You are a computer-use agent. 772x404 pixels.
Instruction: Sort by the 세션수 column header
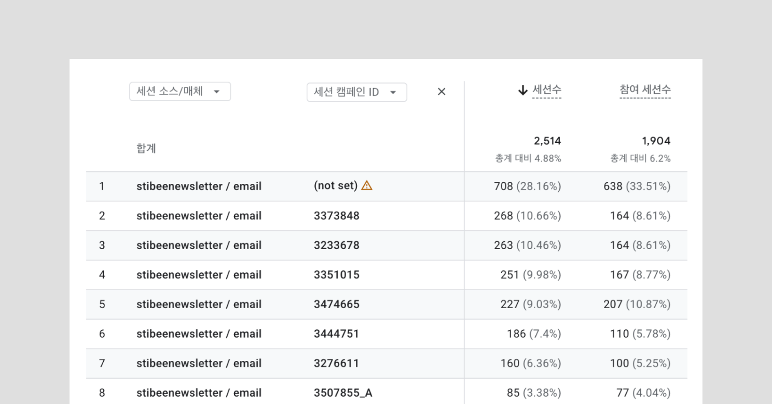point(547,91)
